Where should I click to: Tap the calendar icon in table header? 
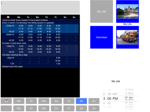pyautogui.click(x=8, y=17)
